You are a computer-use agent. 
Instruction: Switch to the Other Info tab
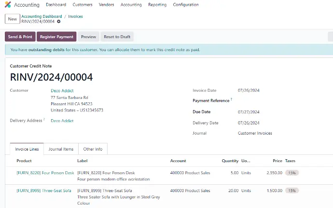(93, 149)
